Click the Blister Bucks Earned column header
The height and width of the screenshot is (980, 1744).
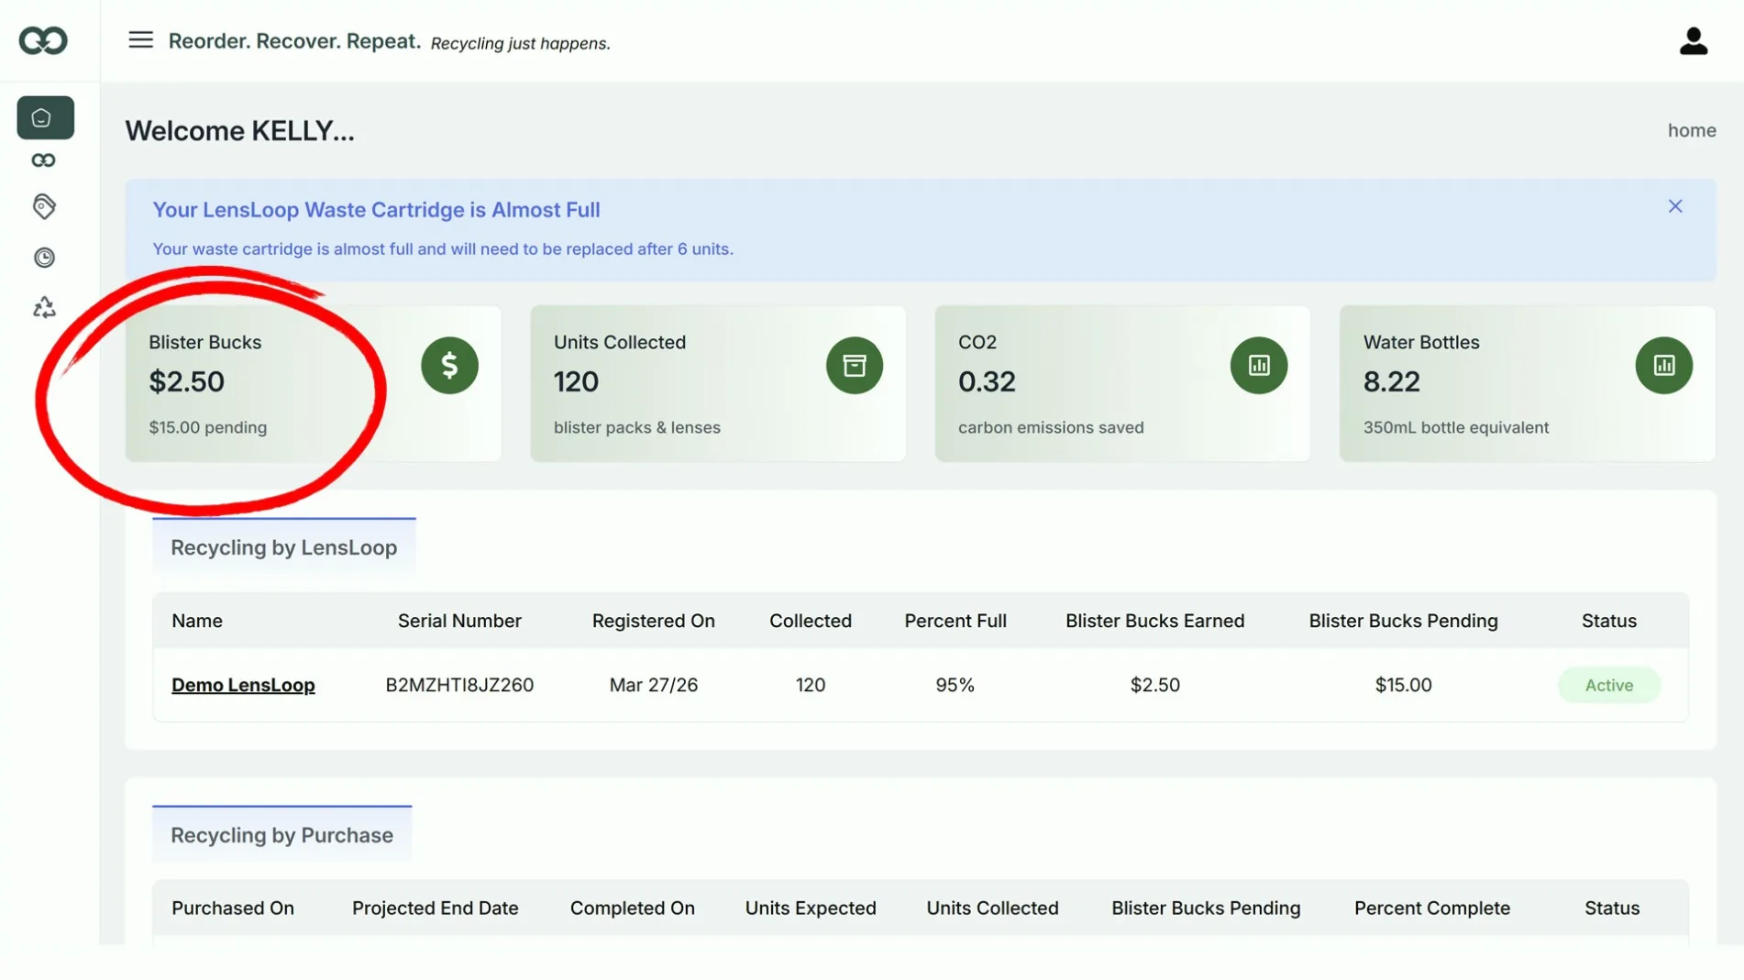pyautogui.click(x=1154, y=621)
